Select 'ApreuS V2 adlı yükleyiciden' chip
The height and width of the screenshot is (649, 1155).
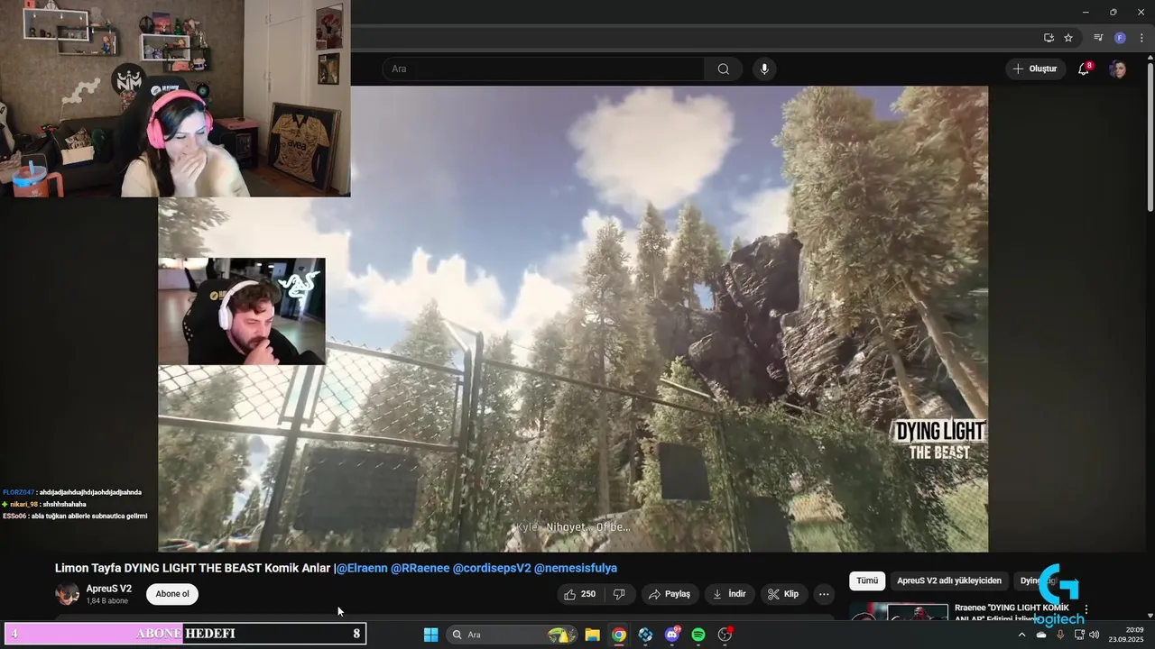click(x=949, y=581)
